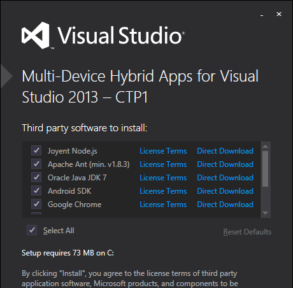
Task: Click the software list scroll up arrow
Action: click(265, 147)
